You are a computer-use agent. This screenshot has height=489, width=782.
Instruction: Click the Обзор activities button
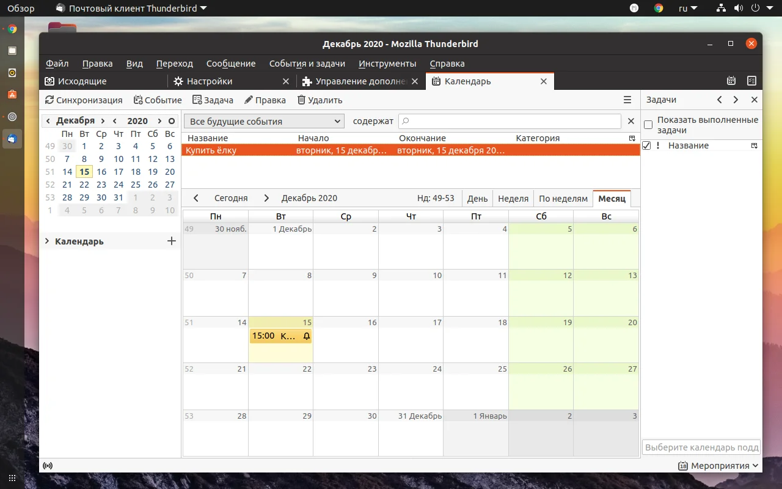21,9
